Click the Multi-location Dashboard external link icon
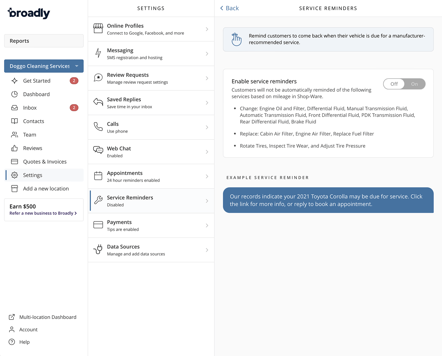The height and width of the screenshot is (356, 442). tap(12, 317)
